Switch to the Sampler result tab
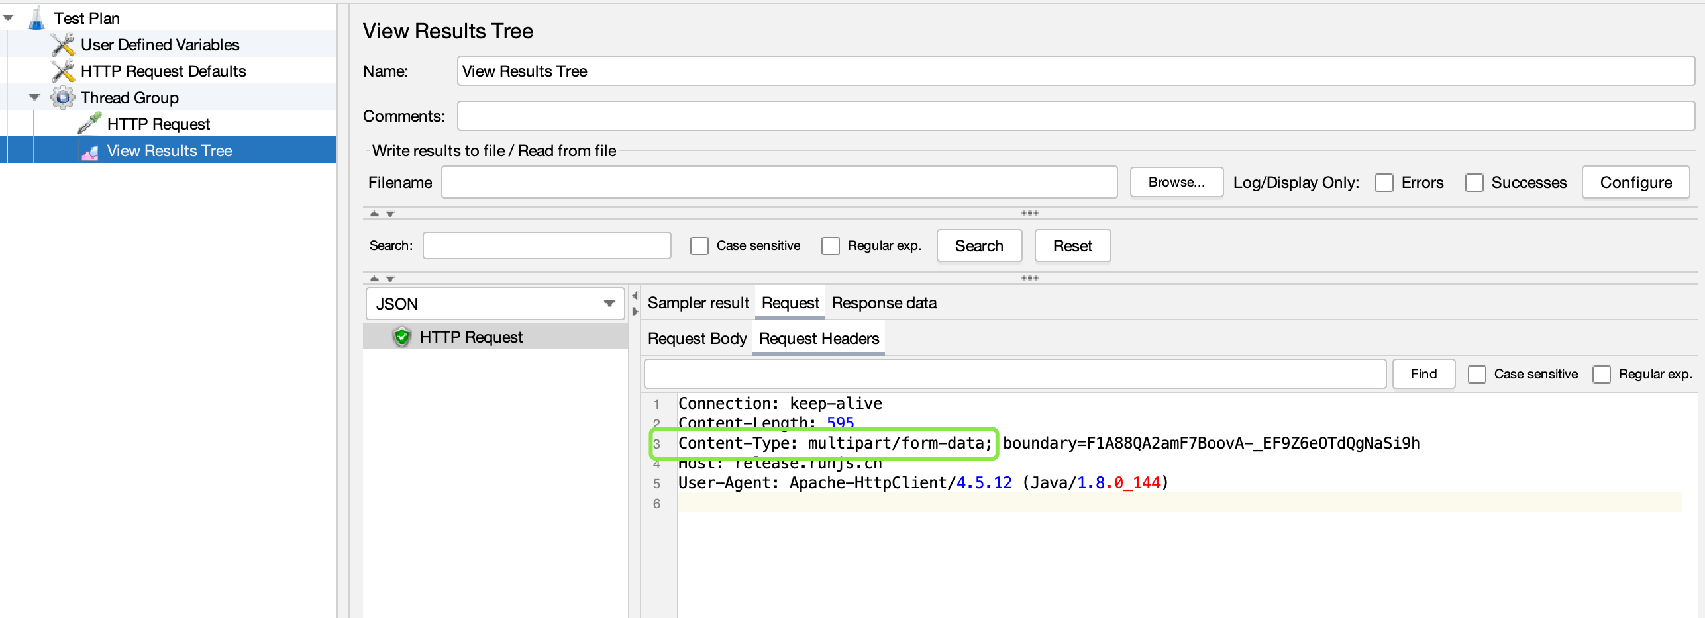1705x618 pixels. point(698,303)
